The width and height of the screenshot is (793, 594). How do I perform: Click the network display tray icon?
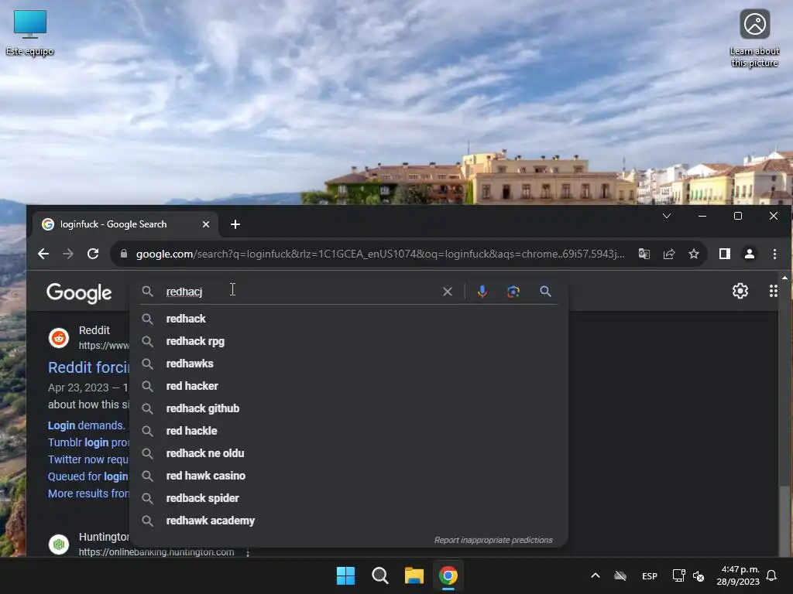(678, 575)
